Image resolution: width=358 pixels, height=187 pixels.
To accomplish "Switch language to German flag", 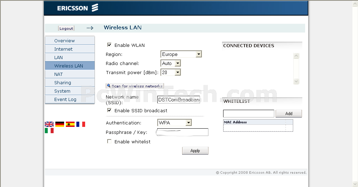I will [x=60, y=124].
